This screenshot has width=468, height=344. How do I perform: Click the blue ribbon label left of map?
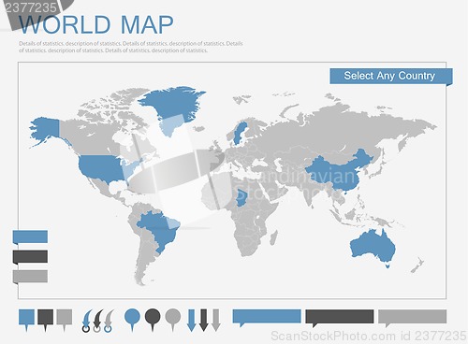(x=30, y=236)
